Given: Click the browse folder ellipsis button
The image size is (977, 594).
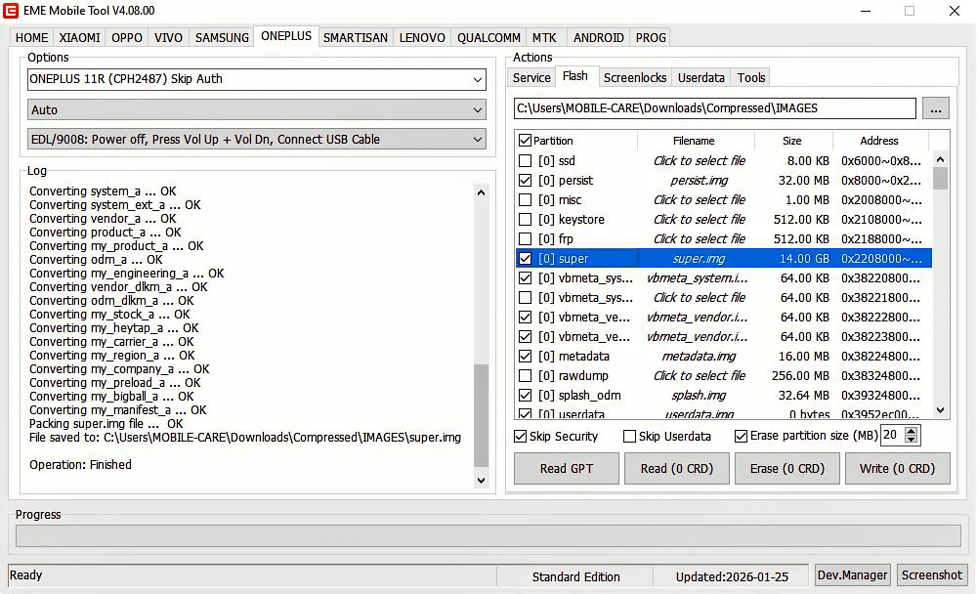Looking at the screenshot, I should coord(935,108).
